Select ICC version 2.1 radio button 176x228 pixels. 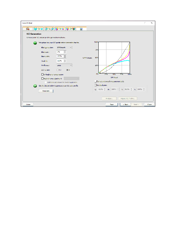click(58, 70)
